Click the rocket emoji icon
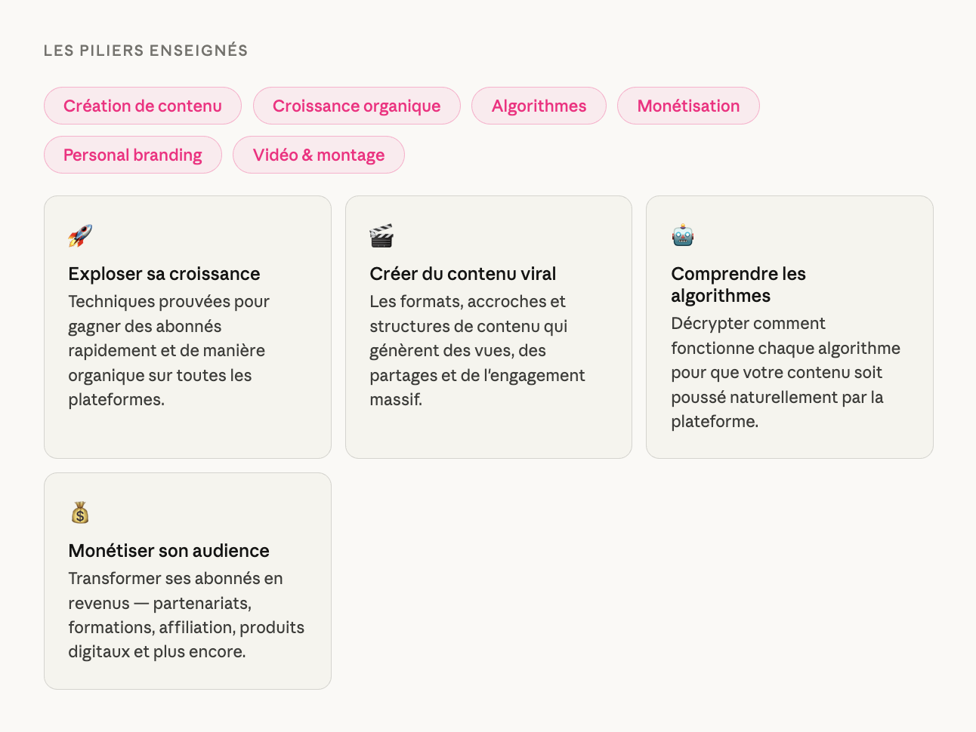This screenshot has width=976, height=732. tap(80, 235)
